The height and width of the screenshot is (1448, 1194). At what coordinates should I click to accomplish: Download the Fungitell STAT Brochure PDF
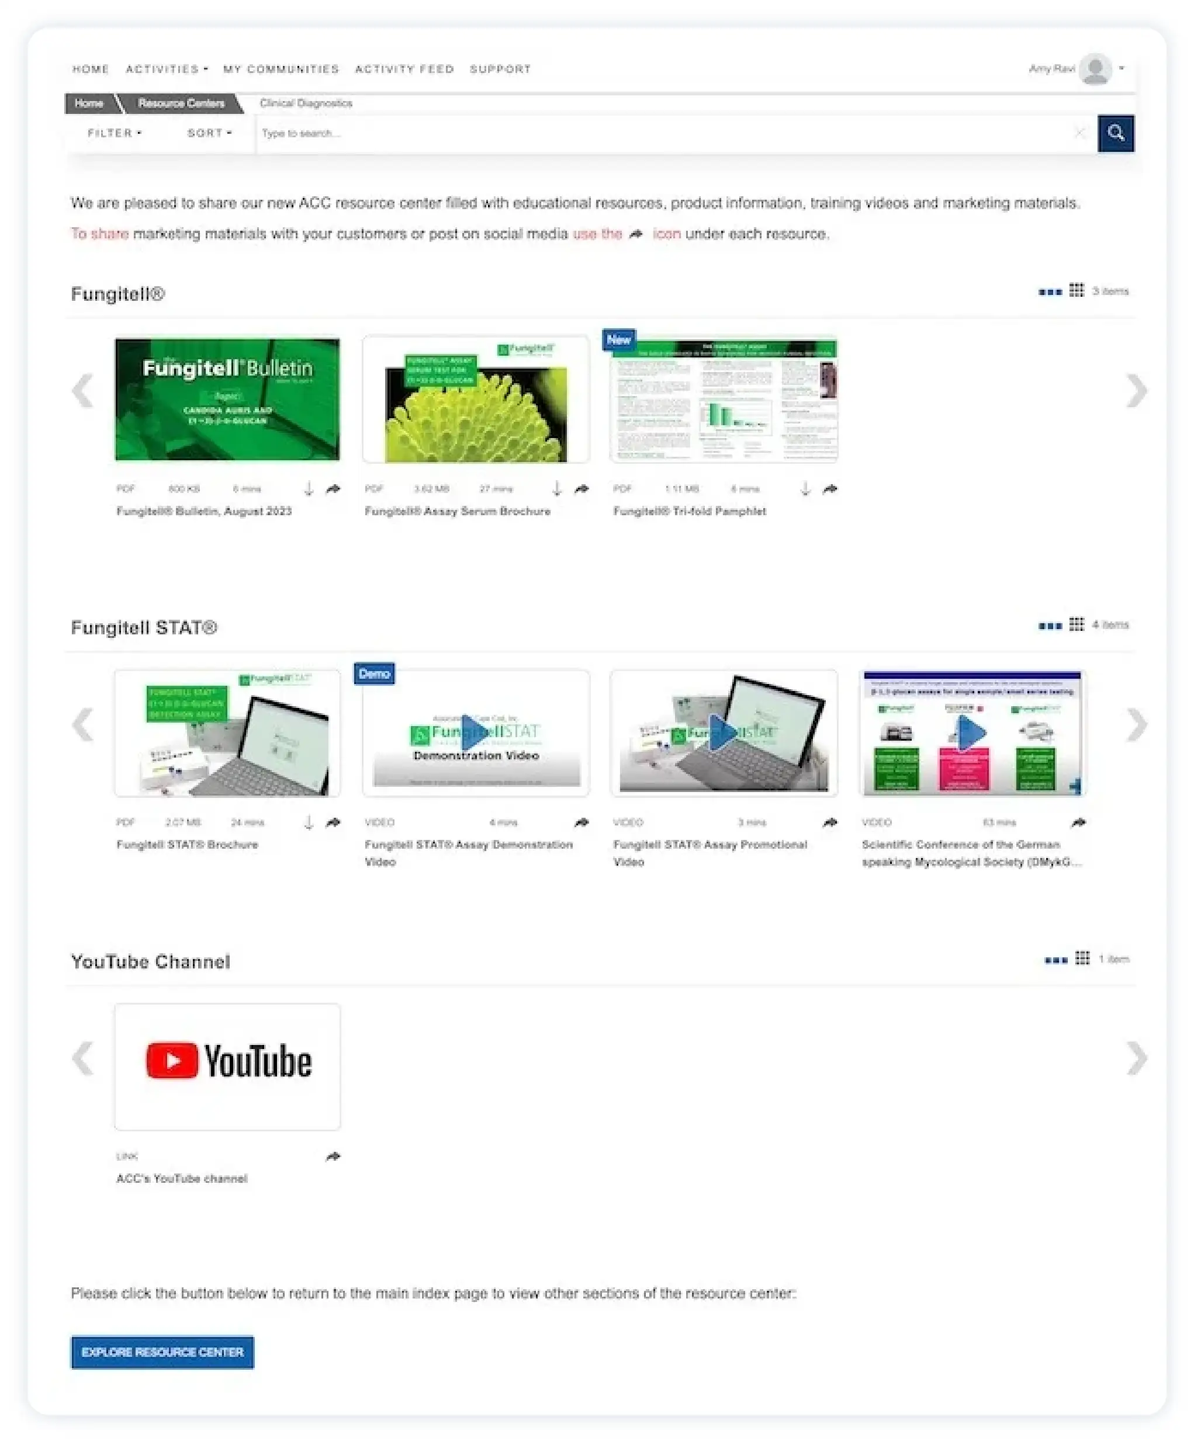click(309, 822)
